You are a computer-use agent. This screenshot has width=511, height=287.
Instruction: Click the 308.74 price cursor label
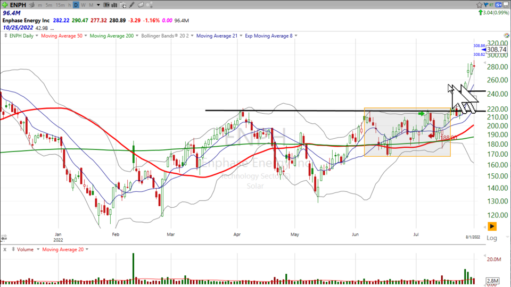[x=497, y=49]
